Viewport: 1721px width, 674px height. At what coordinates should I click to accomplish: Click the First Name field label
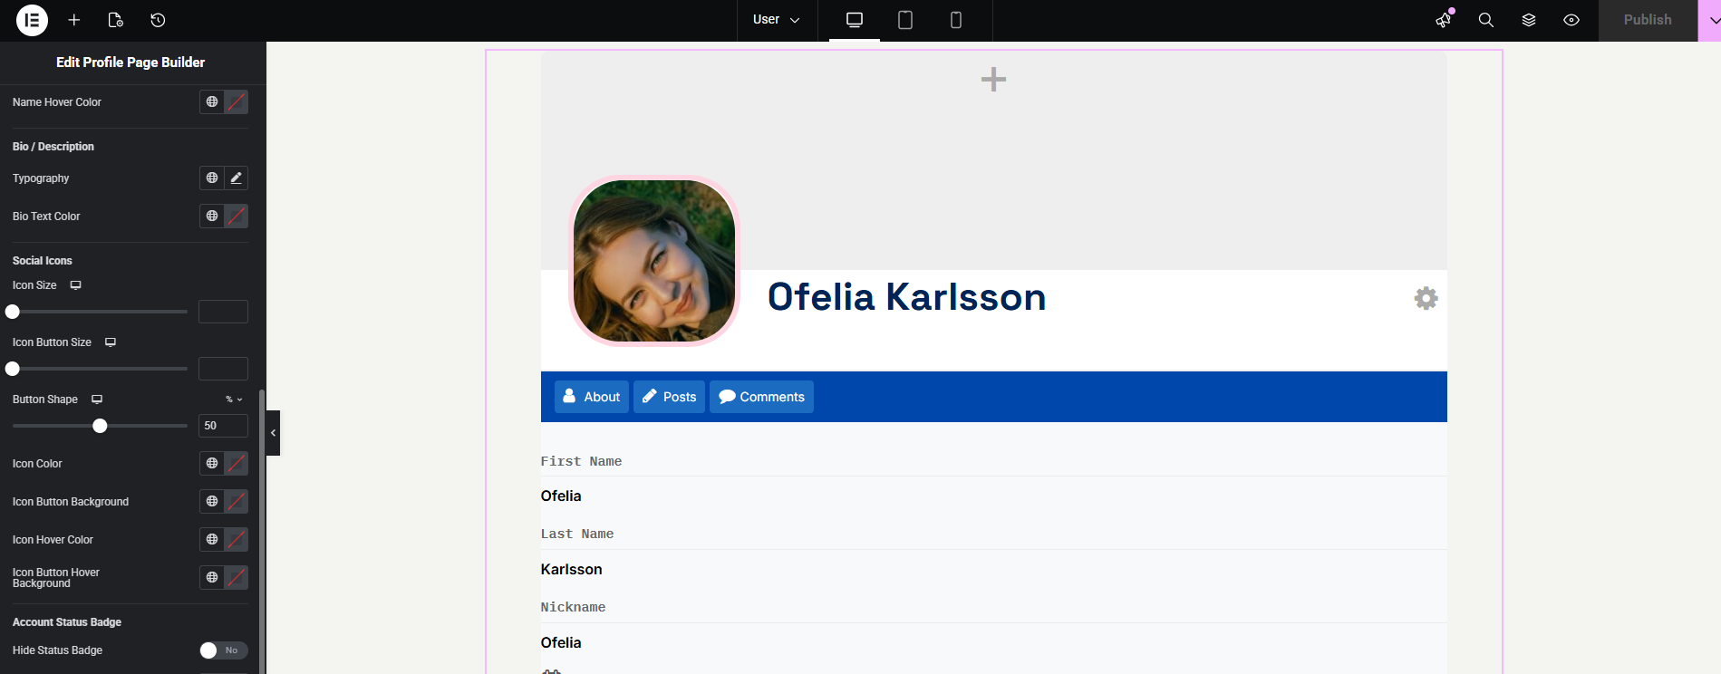[581, 461]
